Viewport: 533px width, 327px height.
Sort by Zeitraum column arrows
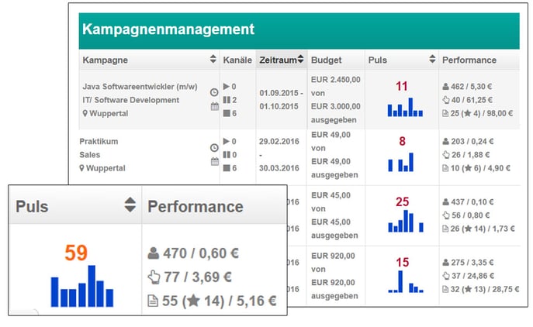(300, 59)
